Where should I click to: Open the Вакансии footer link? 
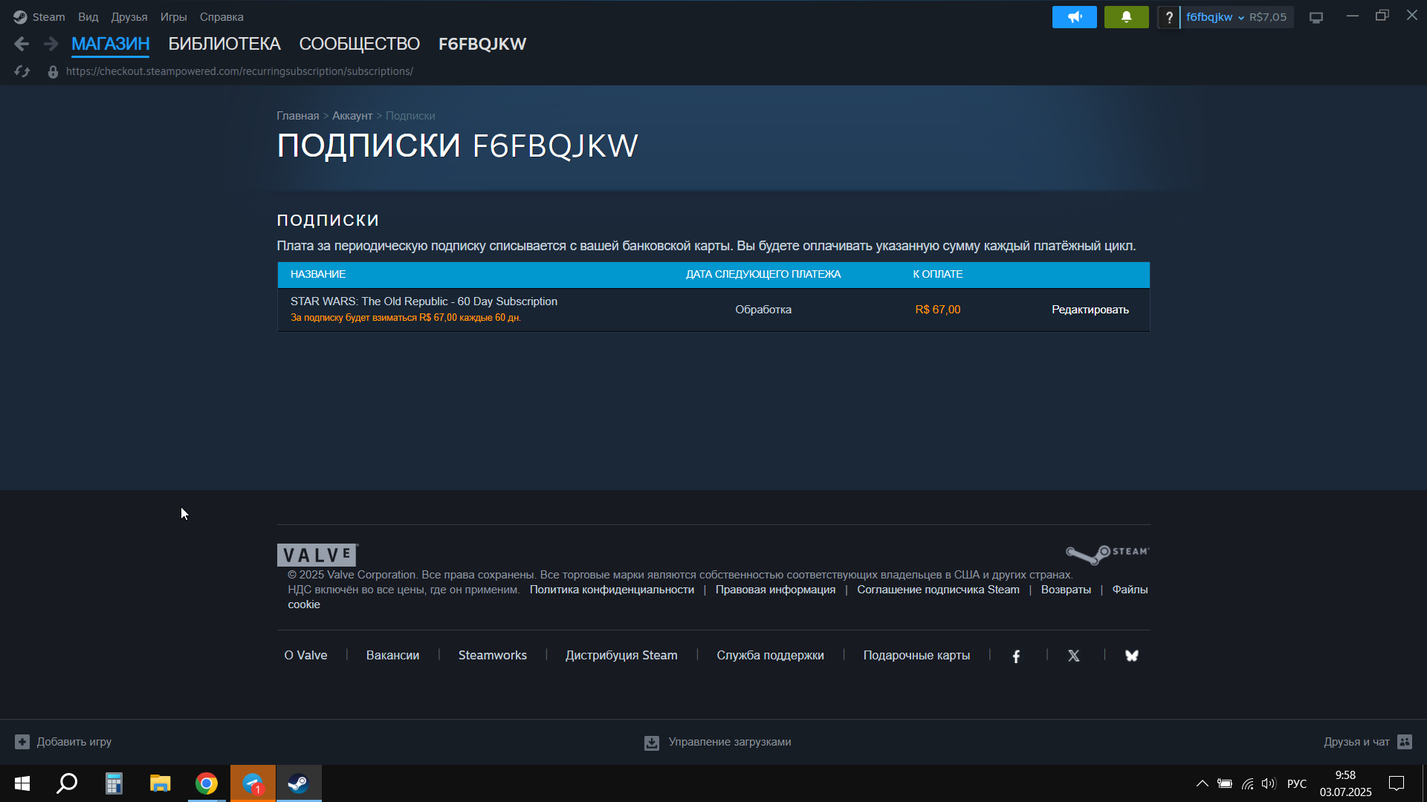pyautogui.click(x=392, y=656)
